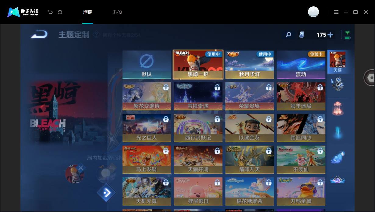The height and width of the screenshot is (212, 375).
Task: Select the blue crystal category icon
Action: [x=338, y=157]
